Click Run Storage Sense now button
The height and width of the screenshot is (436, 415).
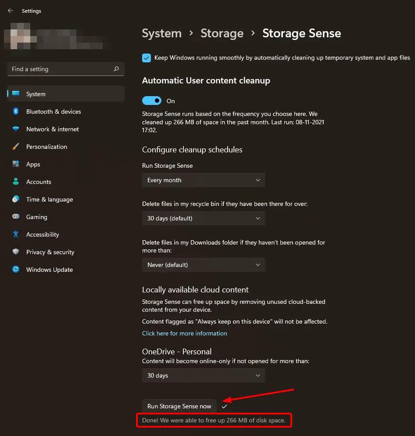tap(179, 406)
